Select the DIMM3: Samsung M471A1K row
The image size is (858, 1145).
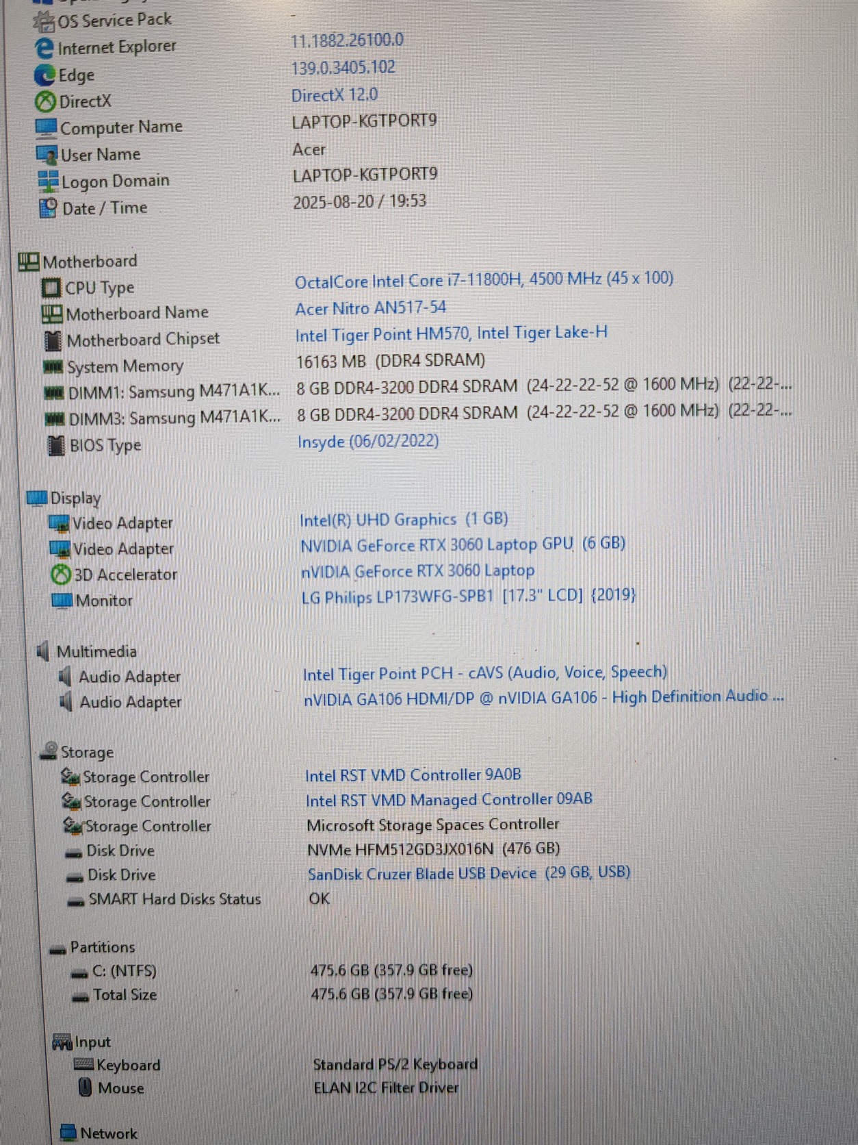(x=419, y=414)
